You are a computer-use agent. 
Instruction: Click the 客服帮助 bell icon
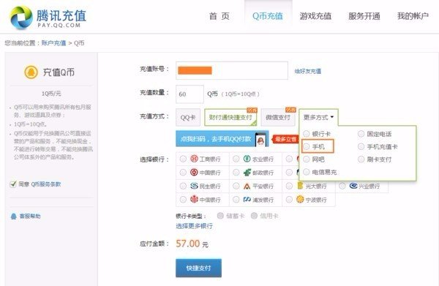(x=13, y=217)
